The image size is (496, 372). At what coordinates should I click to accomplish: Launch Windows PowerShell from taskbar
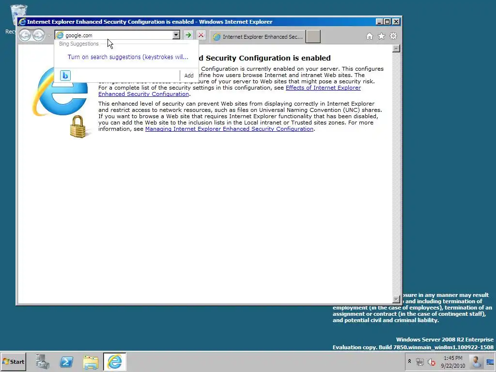pyautogui.click(x=66, y=361)
